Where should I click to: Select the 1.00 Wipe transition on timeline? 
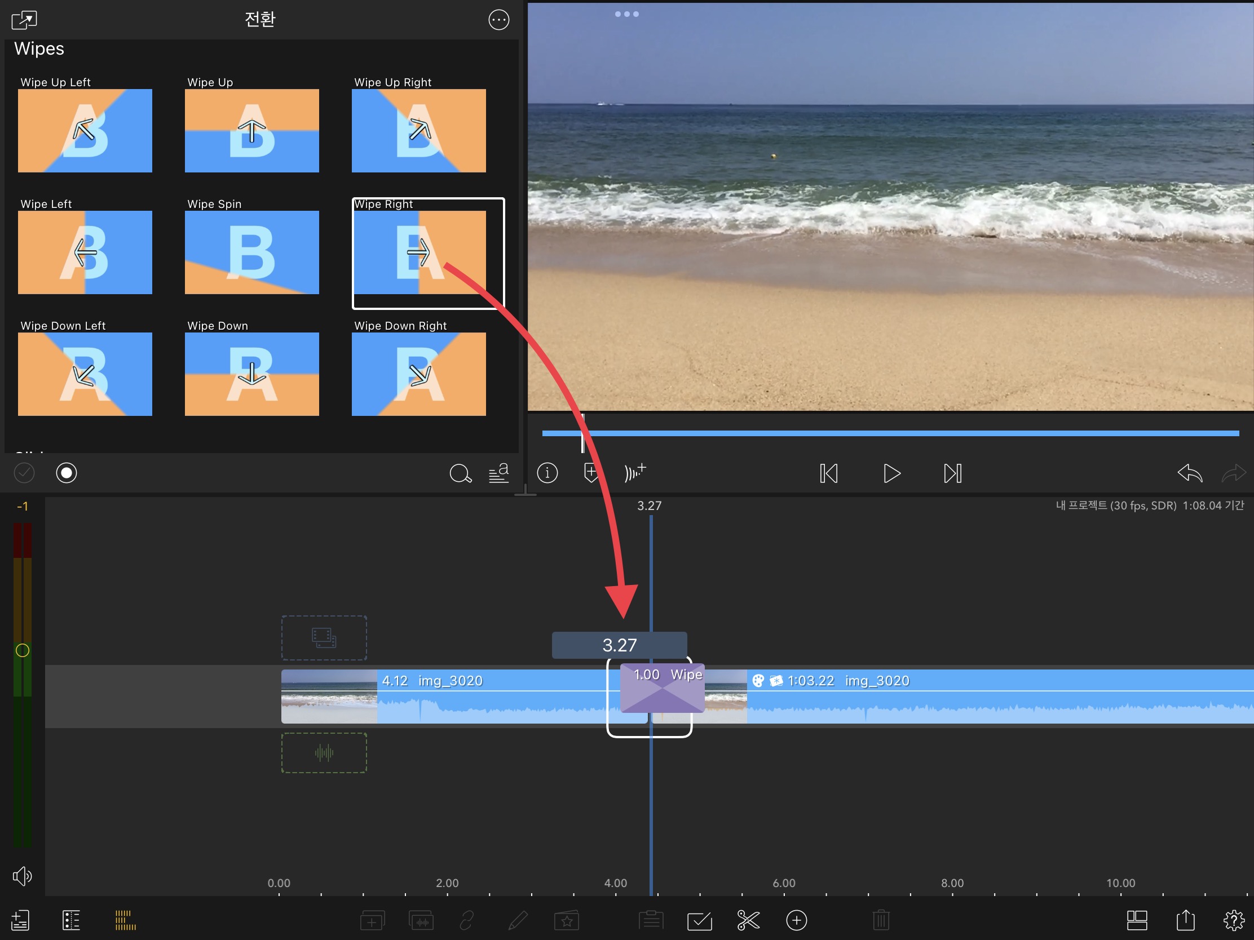pos(662,689)
